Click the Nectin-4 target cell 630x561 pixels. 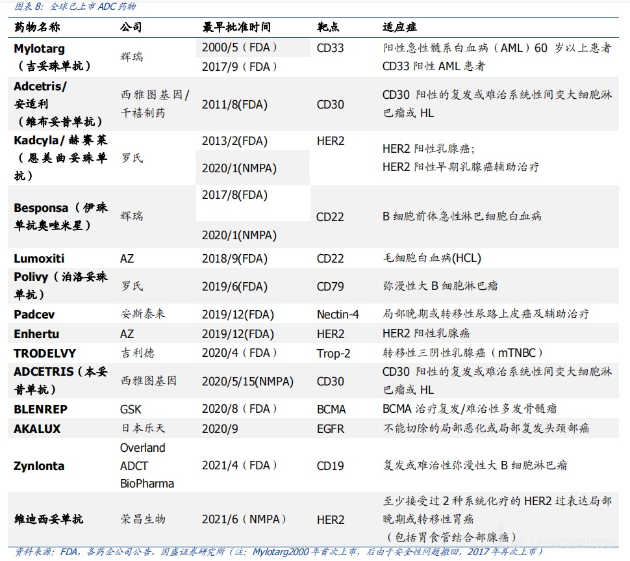pyautogui.click(x=338, y=315)
